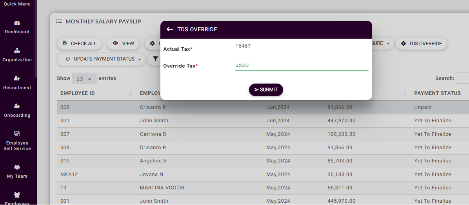This screenshot has width=469, height=205.
Task: Open the Show entries count dropdown
Action: pyautogui.click(x=84, y=79)
